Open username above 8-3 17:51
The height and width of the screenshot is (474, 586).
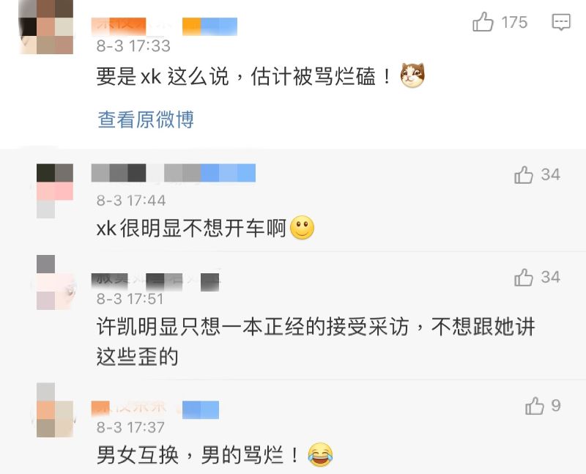pyautogui.click(x=155, y=282)
